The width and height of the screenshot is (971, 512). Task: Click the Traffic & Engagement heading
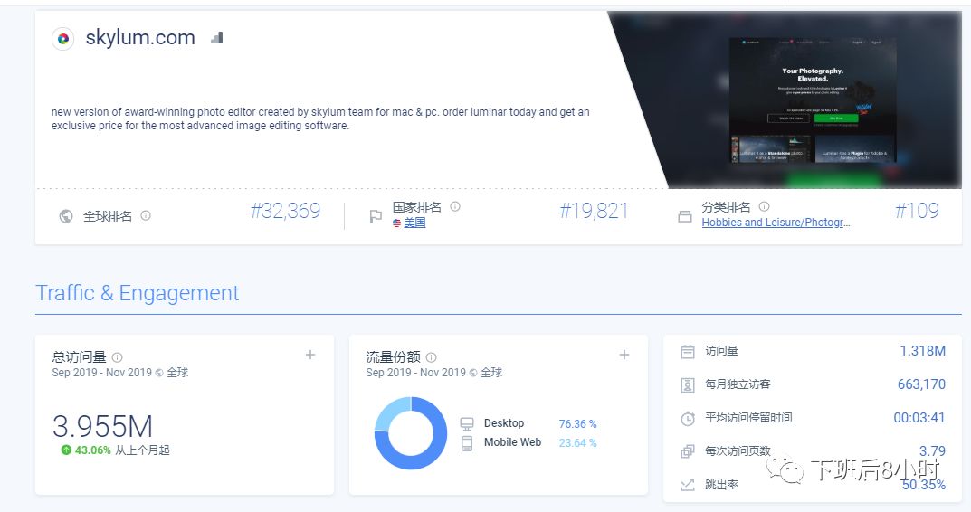point(137,293)
